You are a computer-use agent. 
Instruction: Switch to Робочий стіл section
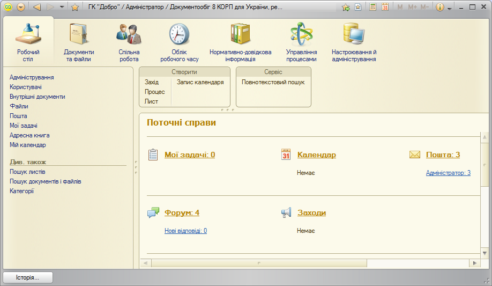tap(28, 42)
